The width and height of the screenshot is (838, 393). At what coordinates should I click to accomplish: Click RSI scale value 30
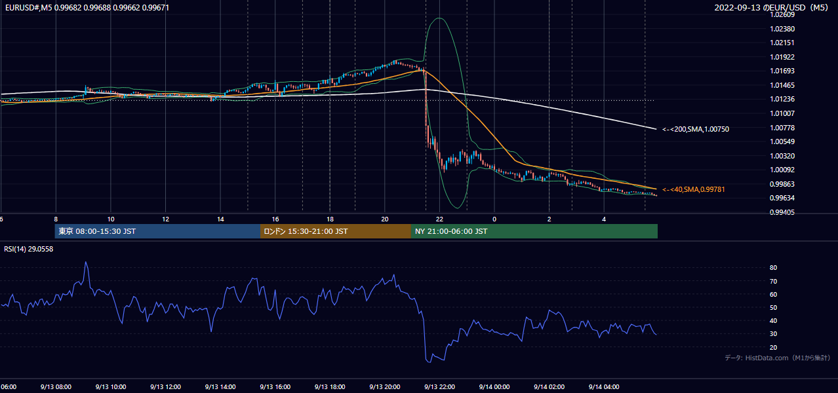[x=774, y=333]
